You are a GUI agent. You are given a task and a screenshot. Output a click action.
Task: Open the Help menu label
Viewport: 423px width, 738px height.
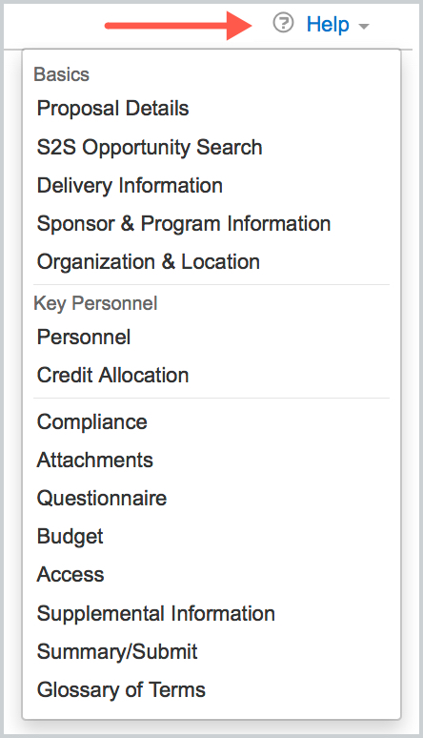coord(328,24)
